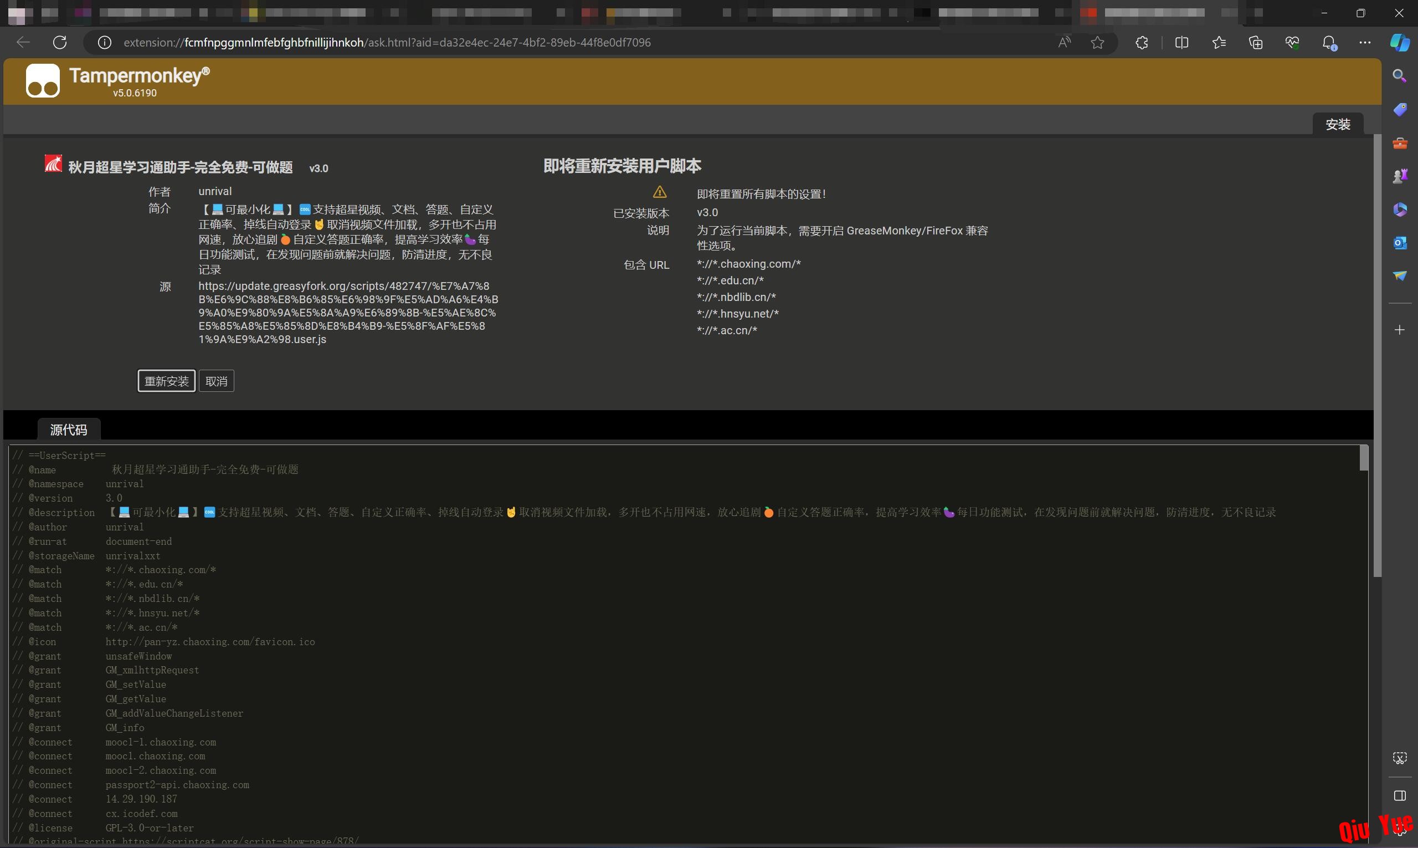1418x848 pixels.
Task: Click the author name unrival
Action: pyautogui.click(x=215, y=191)
